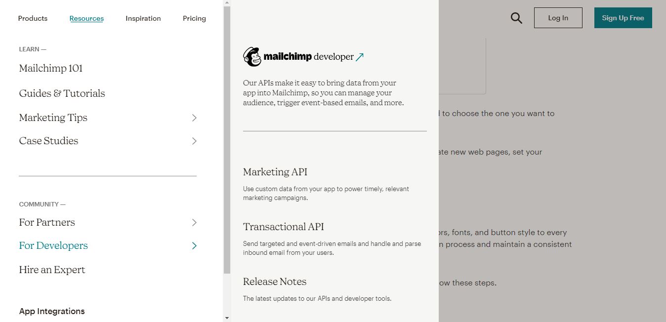Click the menu scrollbar up arrow
This screenshot has height=322, width=666.
[x=227, y=3]
